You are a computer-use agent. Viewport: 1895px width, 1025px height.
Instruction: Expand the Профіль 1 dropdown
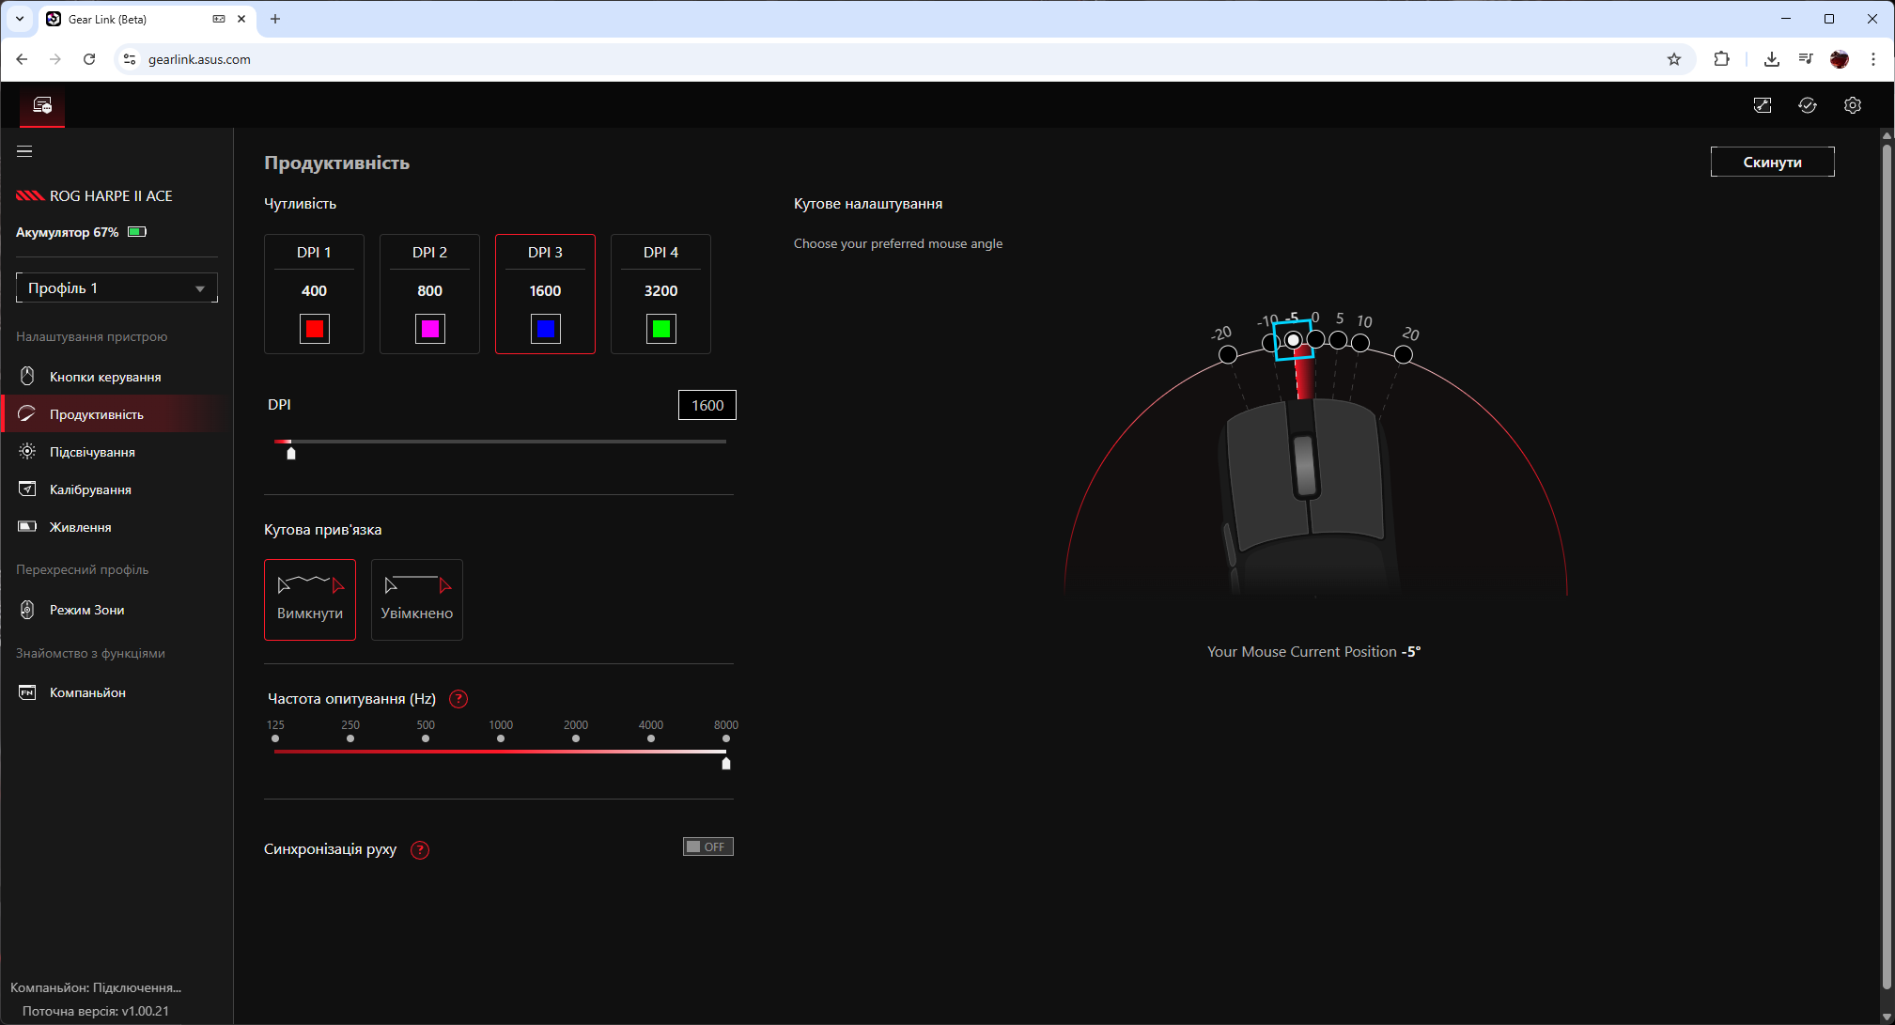(x=116, y=288)
